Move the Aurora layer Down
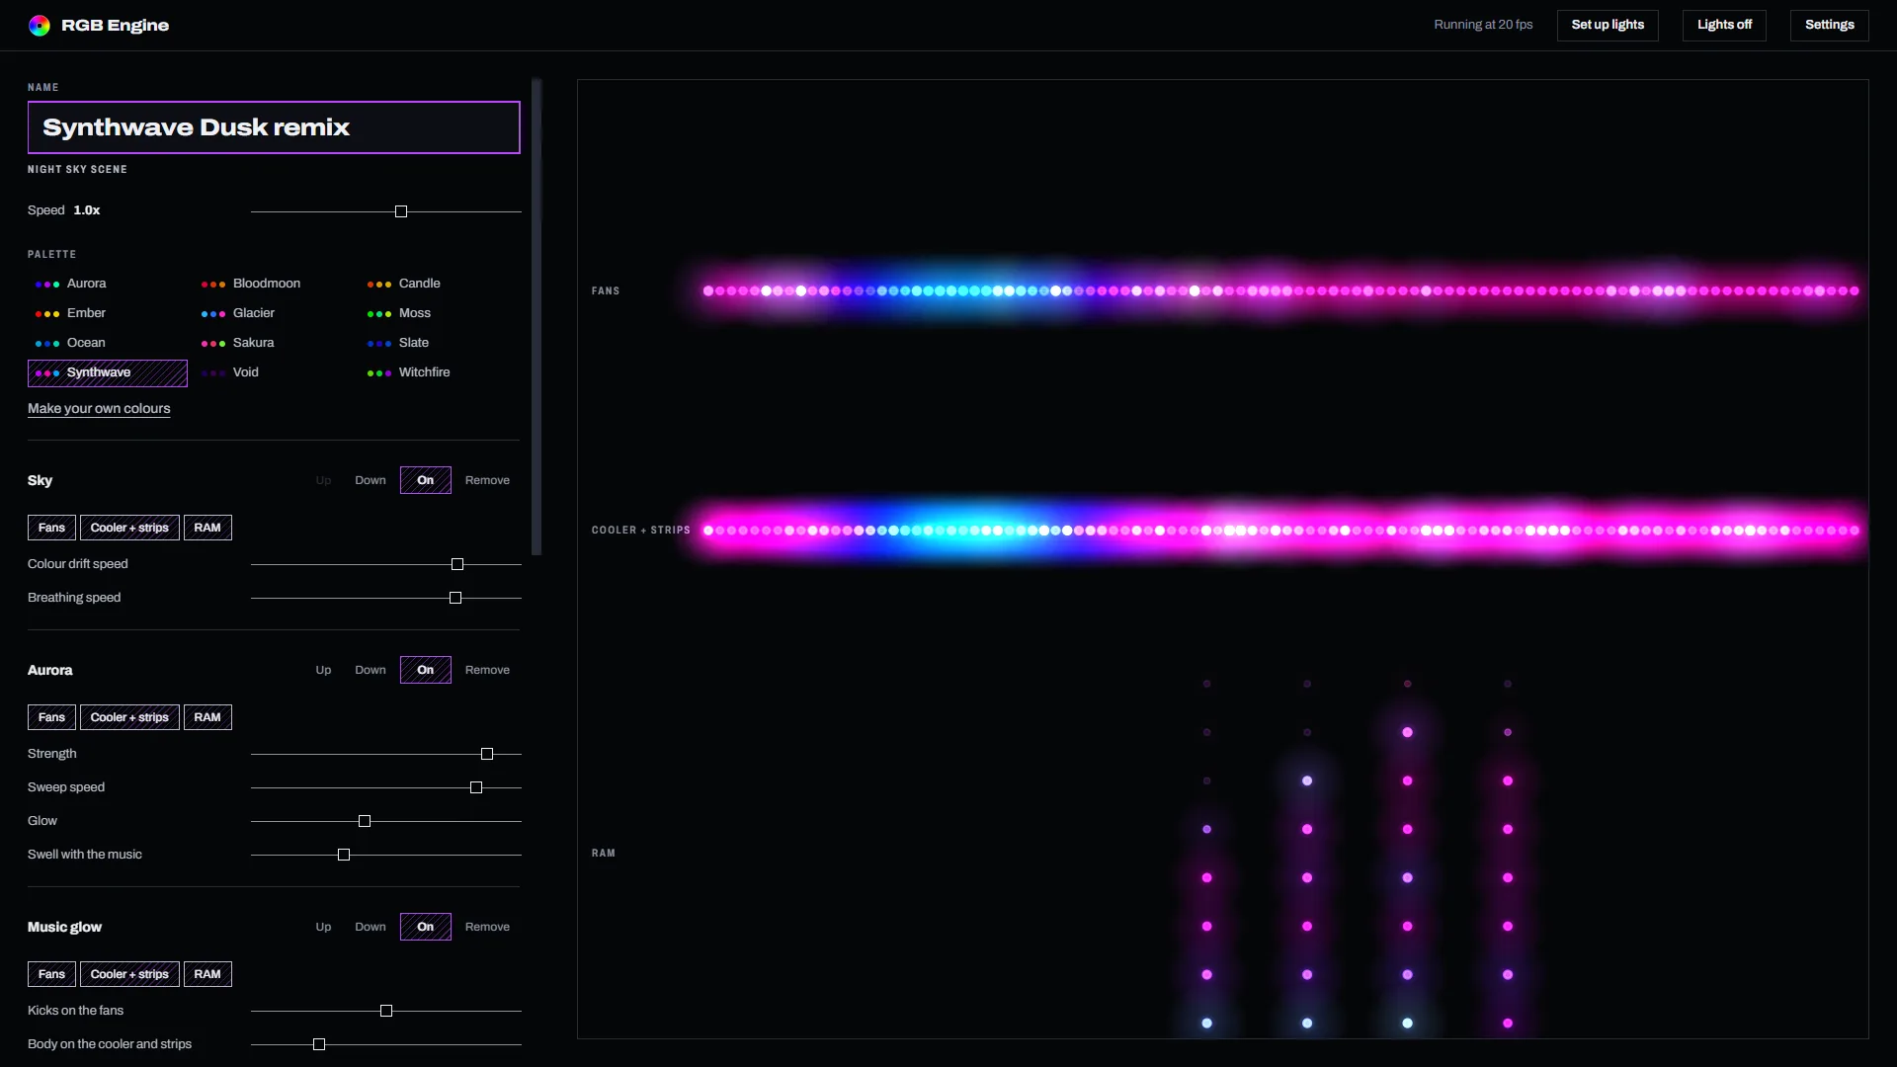 pos(371,670)
